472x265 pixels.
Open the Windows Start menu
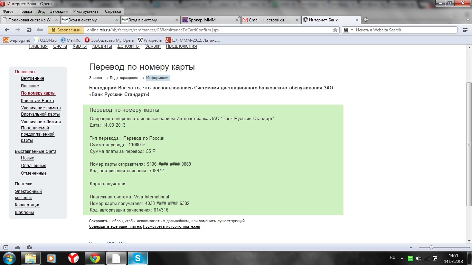(x=9, y=258)
